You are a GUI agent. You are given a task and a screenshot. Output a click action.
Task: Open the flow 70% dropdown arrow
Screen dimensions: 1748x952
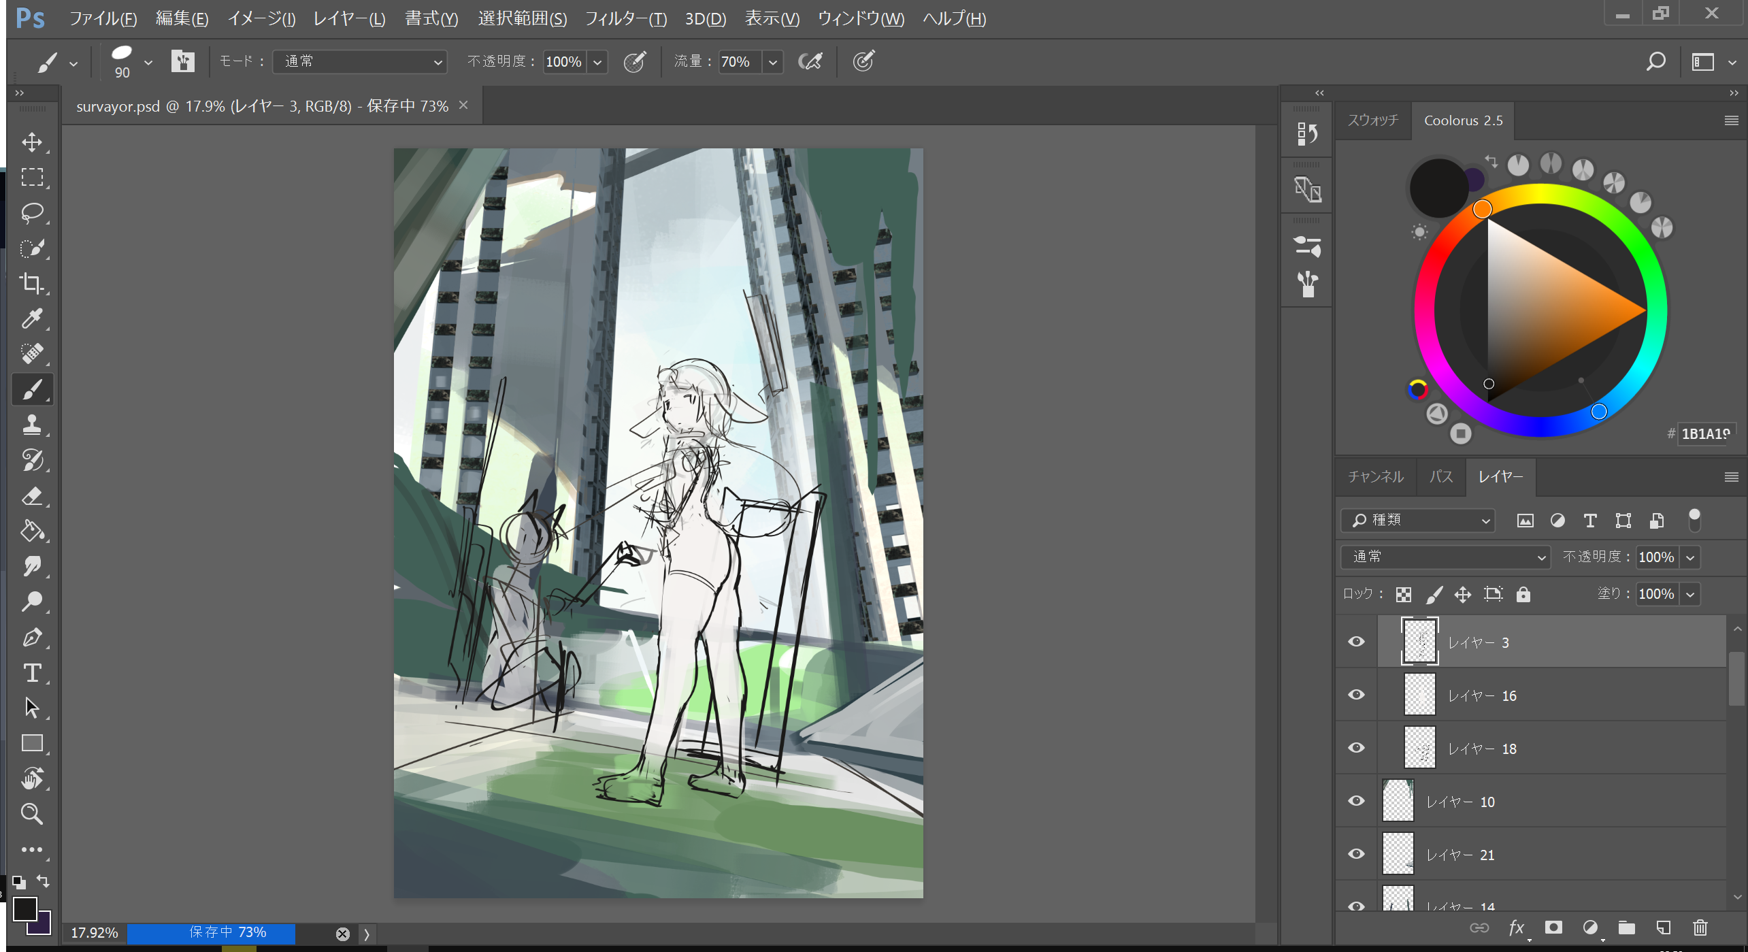pos(772,63)
